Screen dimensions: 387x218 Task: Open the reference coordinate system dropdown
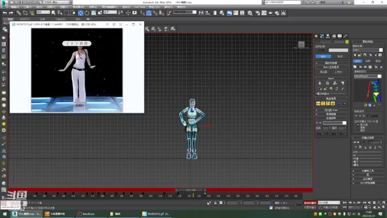[x=110, y=12]
